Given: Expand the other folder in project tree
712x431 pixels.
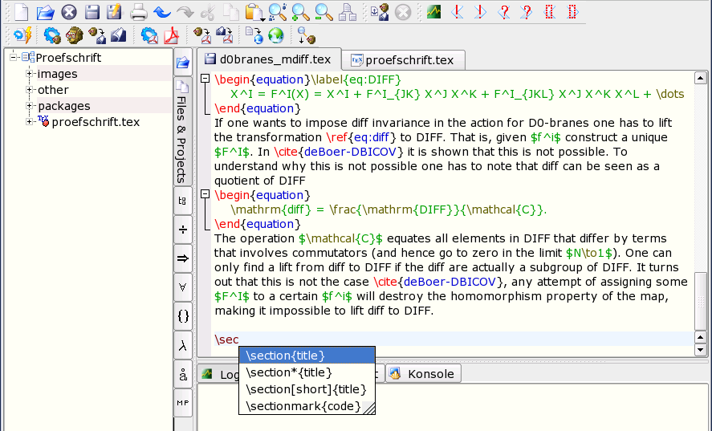Looking at the screenshot, I should tap(29, 89).
